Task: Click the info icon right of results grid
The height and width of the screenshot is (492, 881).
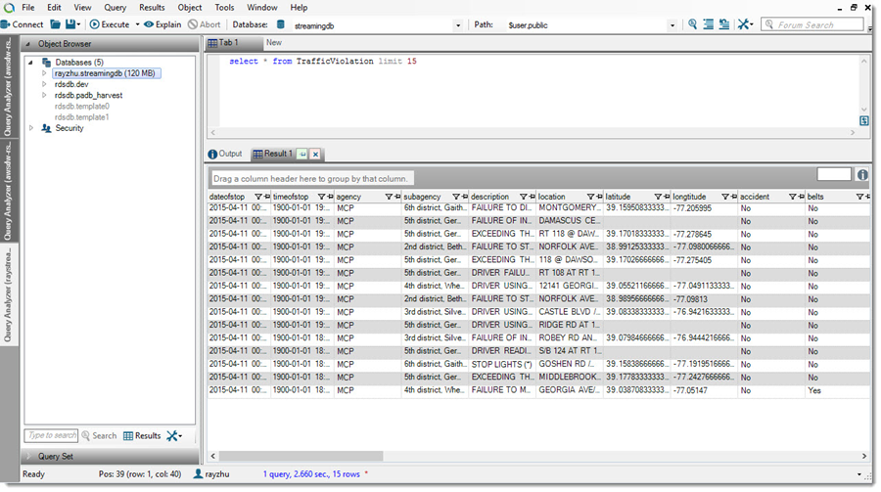Action: coord(862,175)
